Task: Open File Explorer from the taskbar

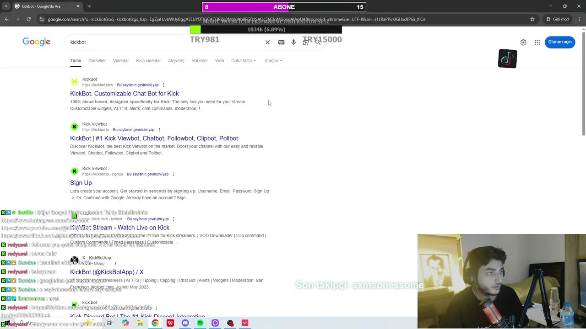Action: (x=140, y=323)
